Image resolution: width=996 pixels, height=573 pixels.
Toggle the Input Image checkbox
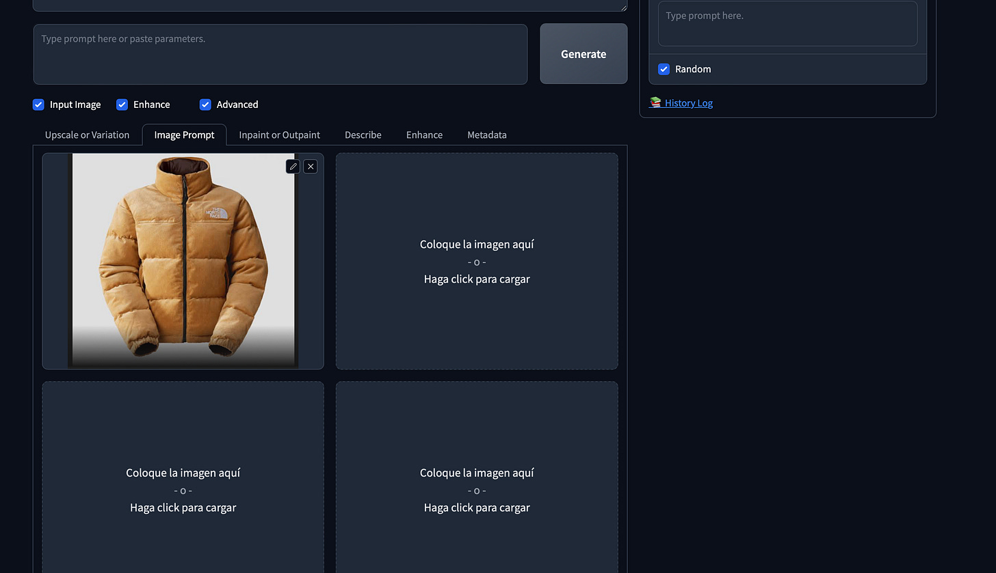click(x=38, y=104)
